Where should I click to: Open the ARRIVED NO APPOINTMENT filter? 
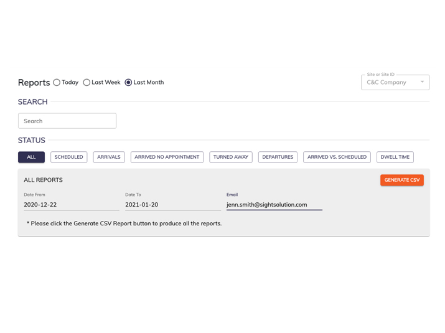(x=167, y=157)
